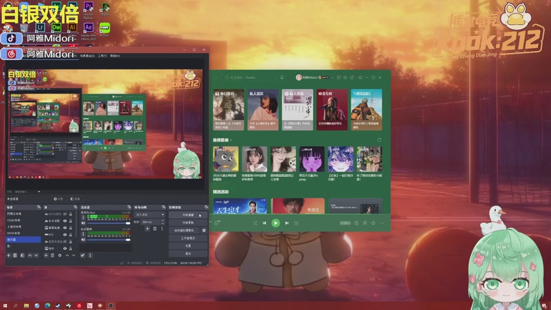The height and width of the screenshot is (310, 551).
Task: Add a transition with plus icon
Action: (147, 229)
